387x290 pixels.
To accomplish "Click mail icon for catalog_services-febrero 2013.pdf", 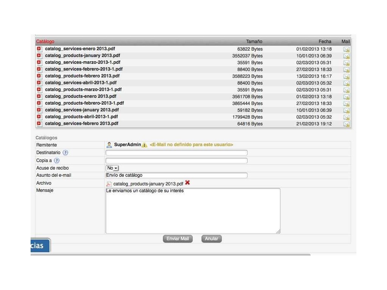I will click(347, 124).
